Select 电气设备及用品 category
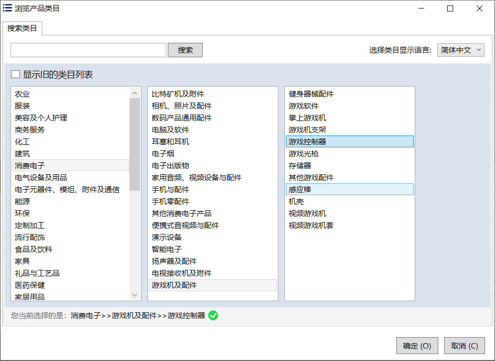The height and width of the screenshot is (361, 495). click(70, 178)
